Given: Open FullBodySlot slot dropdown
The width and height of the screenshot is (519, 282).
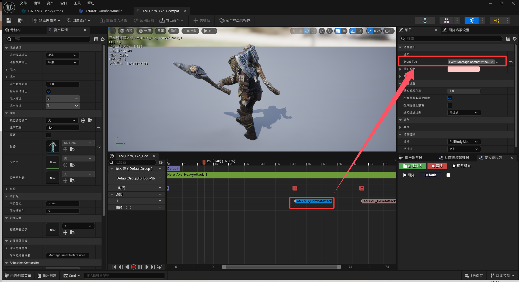Looking at the screenshot, I should pos(464,142).
